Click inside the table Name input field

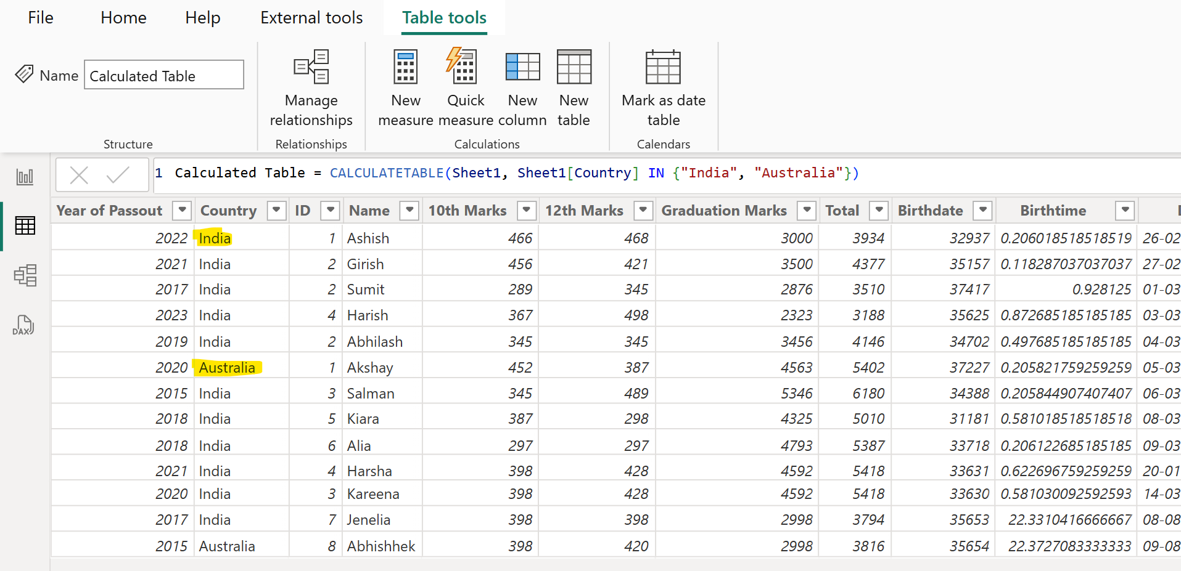coord(163,75)
